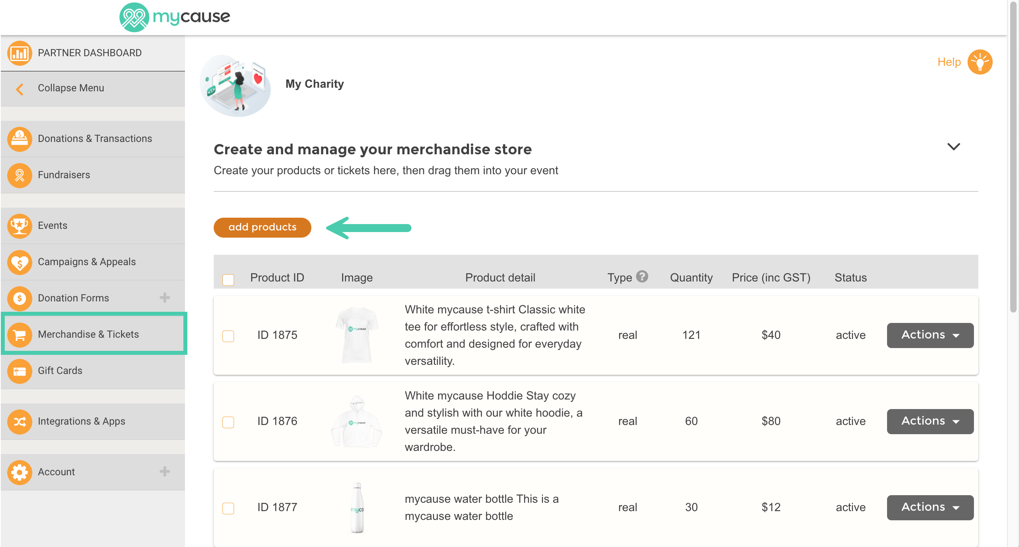This screenshot has height=547, width=1019.
Task: Click the Product ID column header
Action: point(277,277)
